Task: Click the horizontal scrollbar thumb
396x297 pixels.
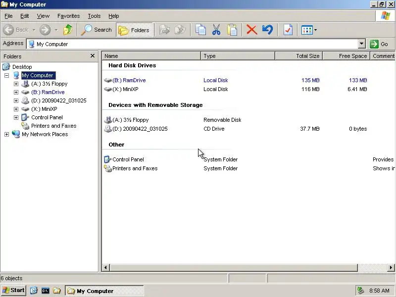Action: (x=234, y=267)
